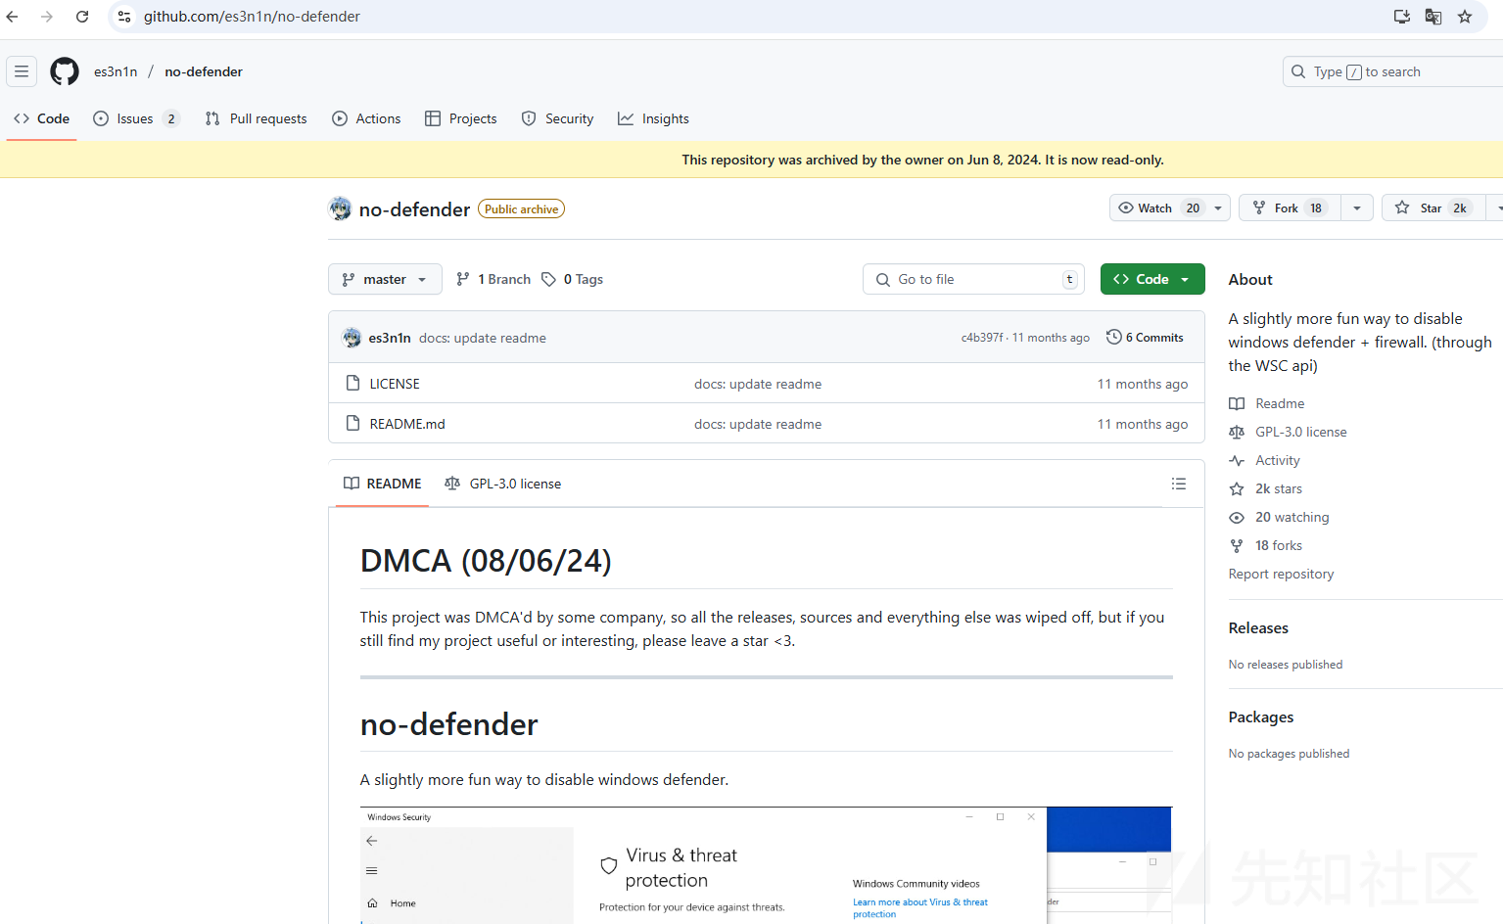
Task: Click the translate page icon
Action: pos(1433,17)
